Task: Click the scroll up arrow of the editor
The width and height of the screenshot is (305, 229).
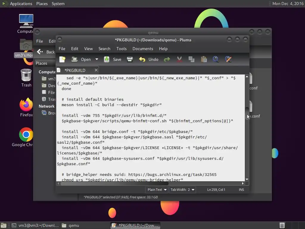Action: point(247,77)
